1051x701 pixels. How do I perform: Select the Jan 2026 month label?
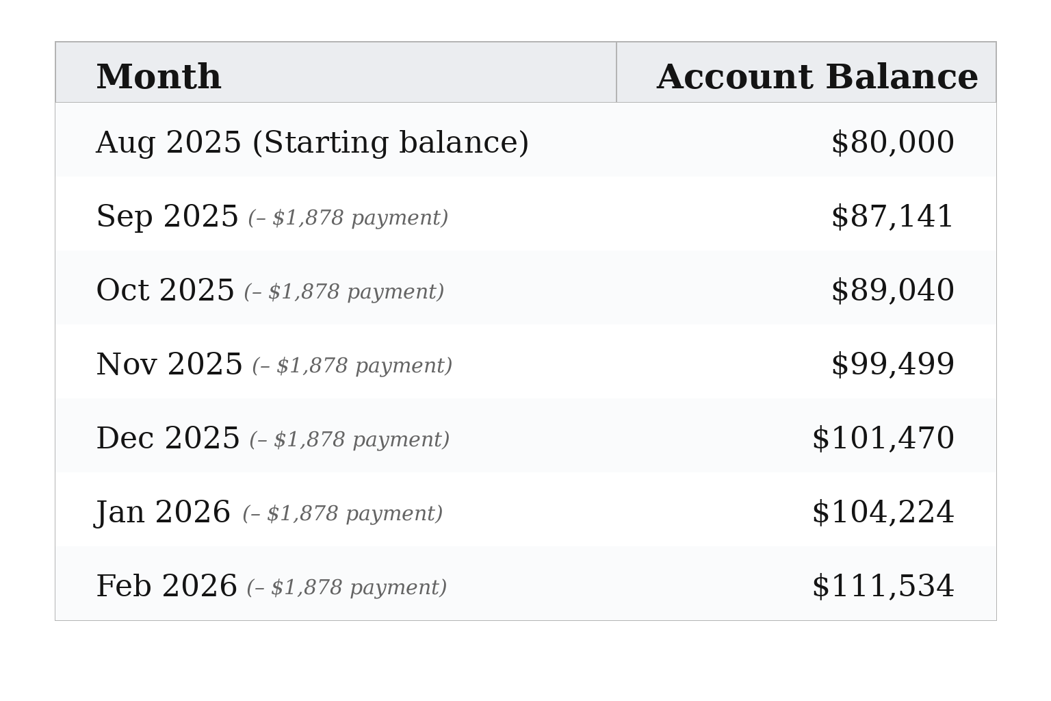163,513
